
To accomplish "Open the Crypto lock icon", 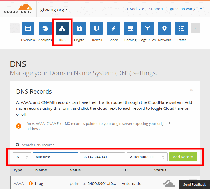I will tap(79, 28).
